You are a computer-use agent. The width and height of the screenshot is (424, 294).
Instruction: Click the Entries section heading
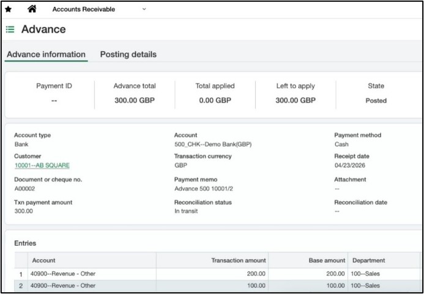(25, 243)
